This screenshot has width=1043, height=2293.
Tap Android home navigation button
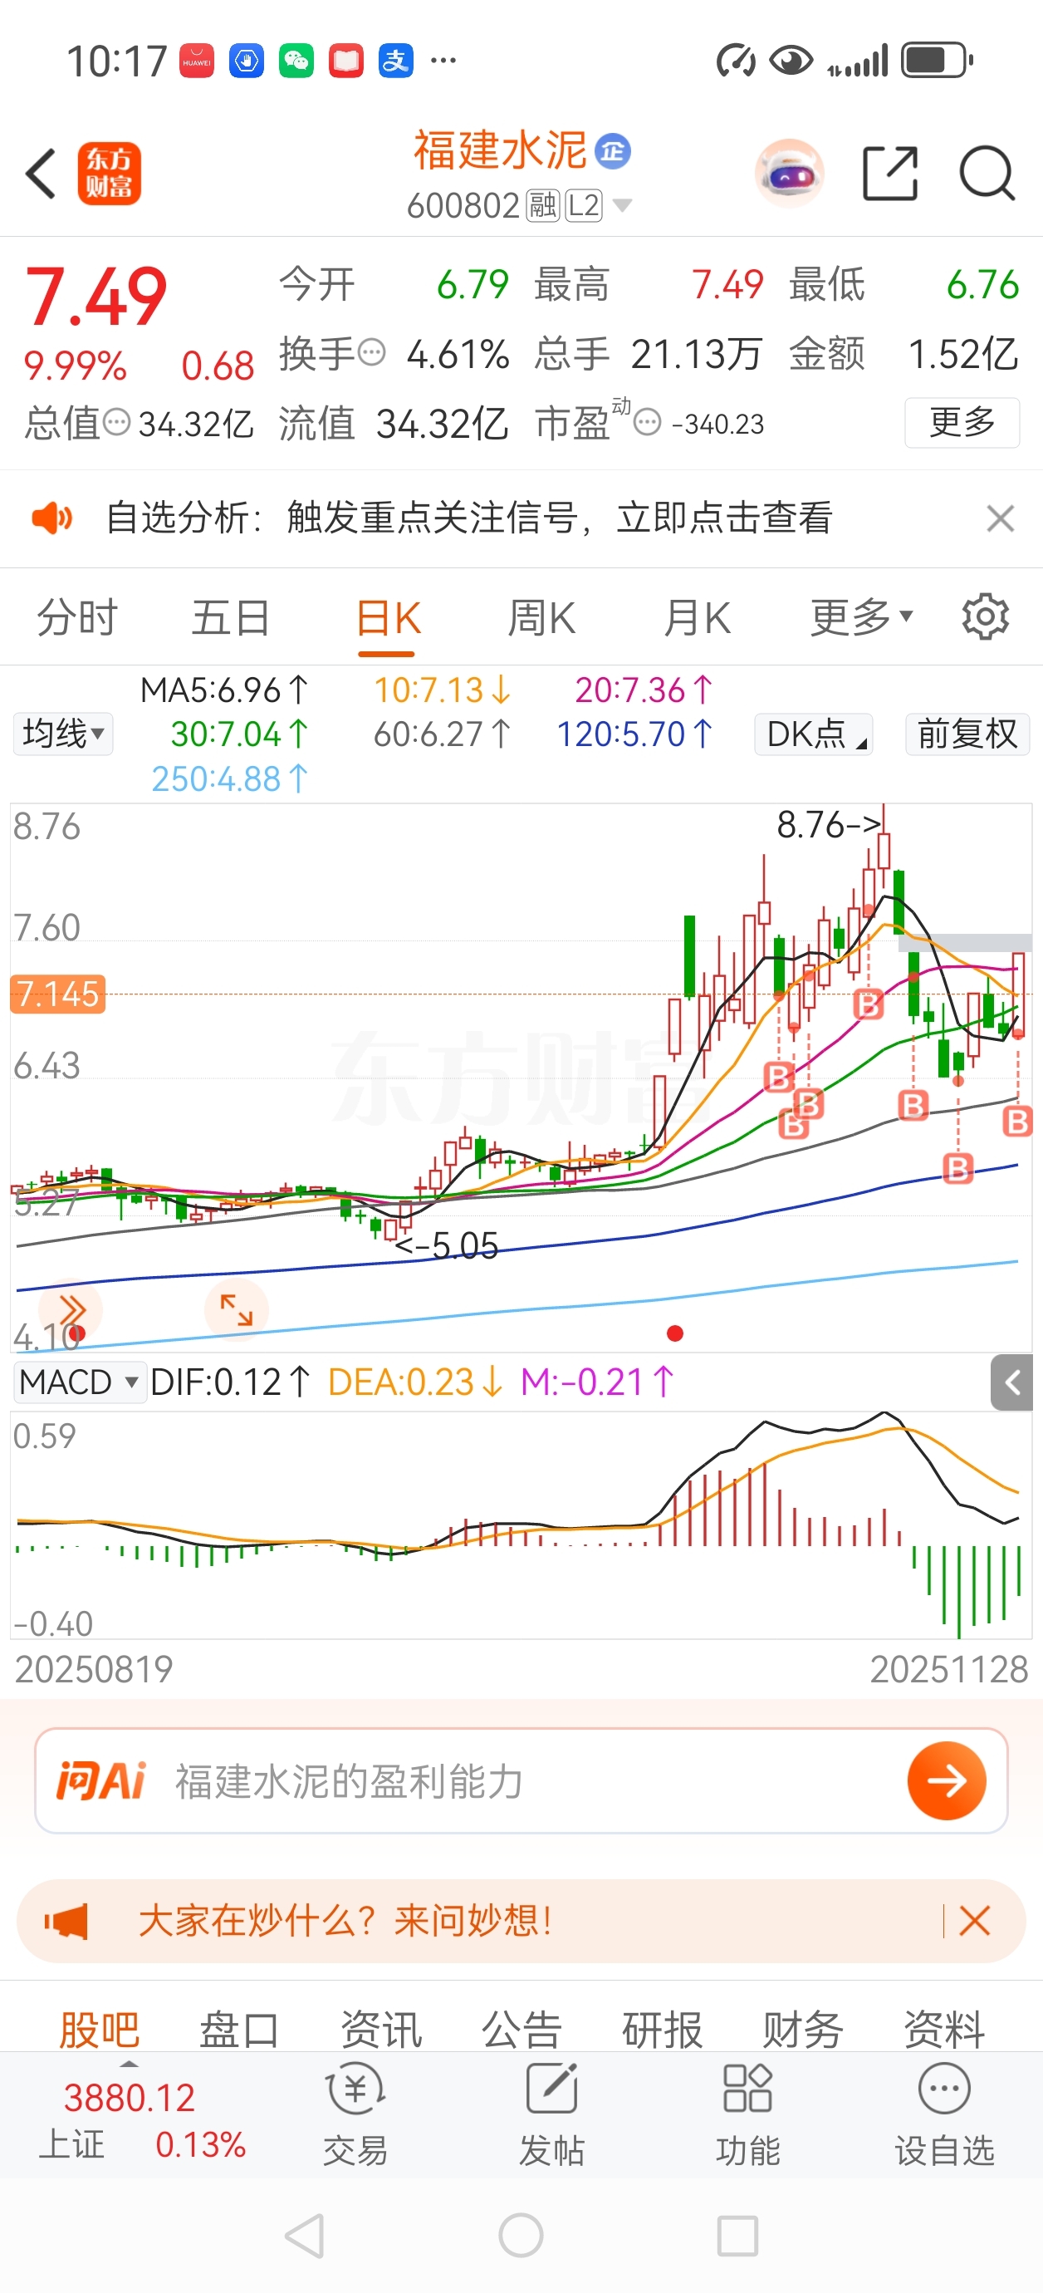521,2235
